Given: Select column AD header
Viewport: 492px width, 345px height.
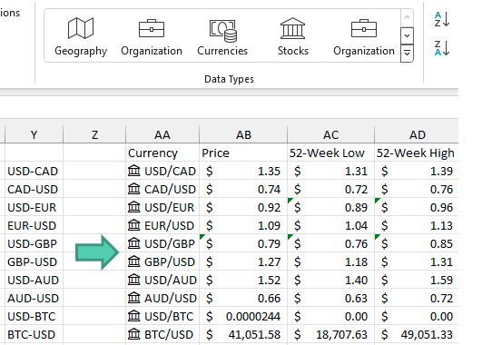Looking at the screenshot, I should 417,134.
